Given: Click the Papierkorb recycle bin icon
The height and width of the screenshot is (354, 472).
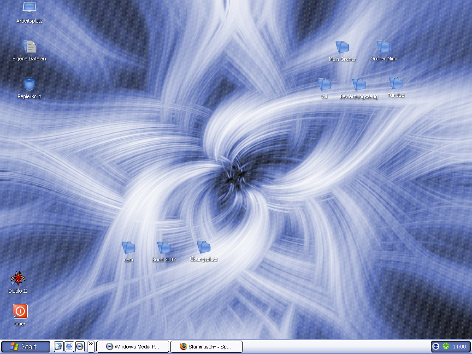Looking at the screenshot, I should (x=29, y=85).
